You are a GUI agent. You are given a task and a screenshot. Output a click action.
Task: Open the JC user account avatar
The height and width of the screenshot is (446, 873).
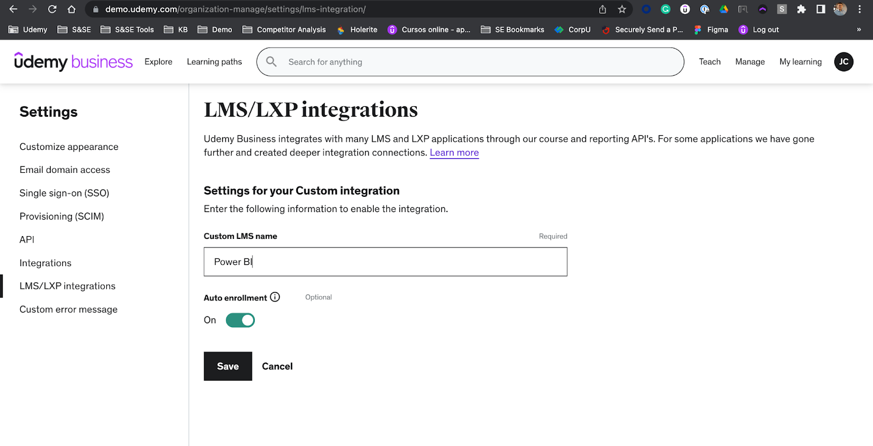tap(844, 62)
